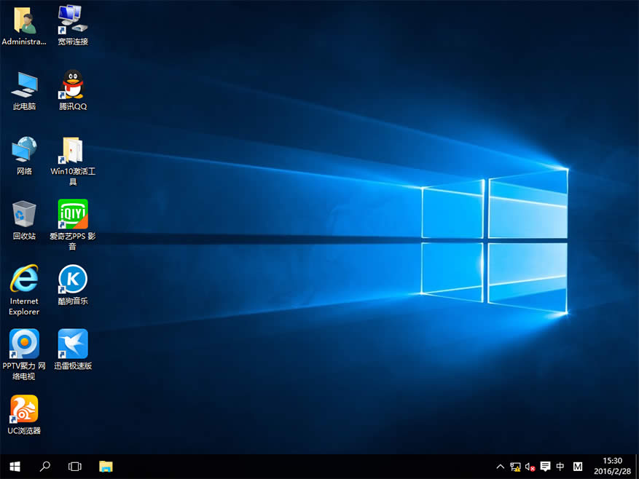Open Internet Explorer from the desktop
This screenshot has width=639, height=479.
point(24,279)
